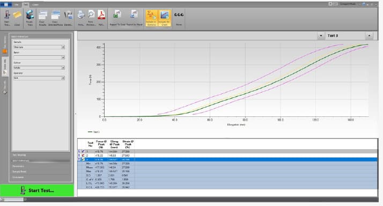Toggle Include in Statistics button
This screenshot has height=206, width=383.
click(151, 18)
